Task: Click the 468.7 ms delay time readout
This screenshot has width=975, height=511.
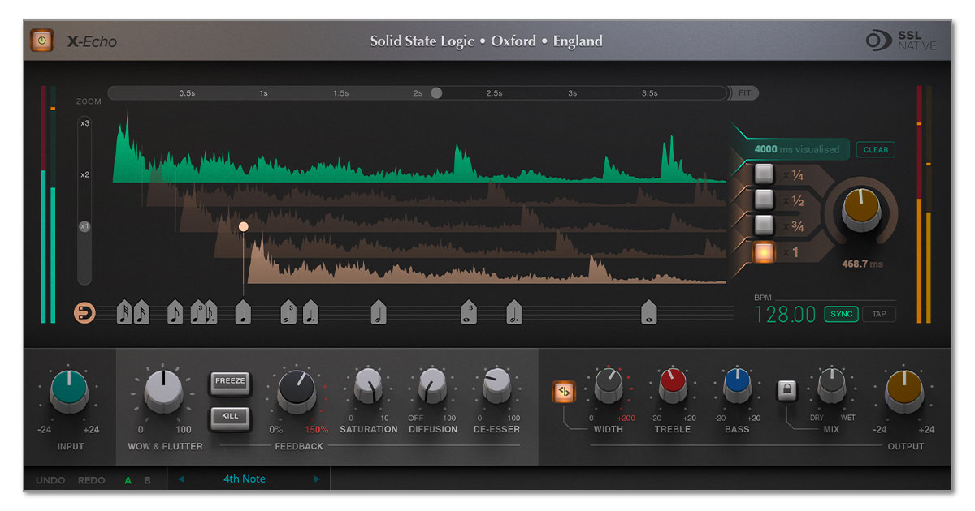Action: tap(862, 264)
